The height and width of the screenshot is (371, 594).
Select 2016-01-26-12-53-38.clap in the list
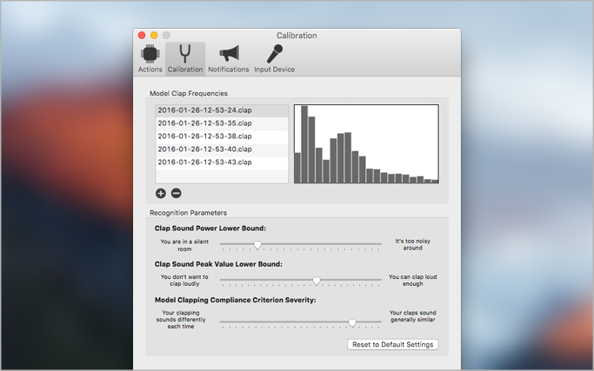coord(222,136)
